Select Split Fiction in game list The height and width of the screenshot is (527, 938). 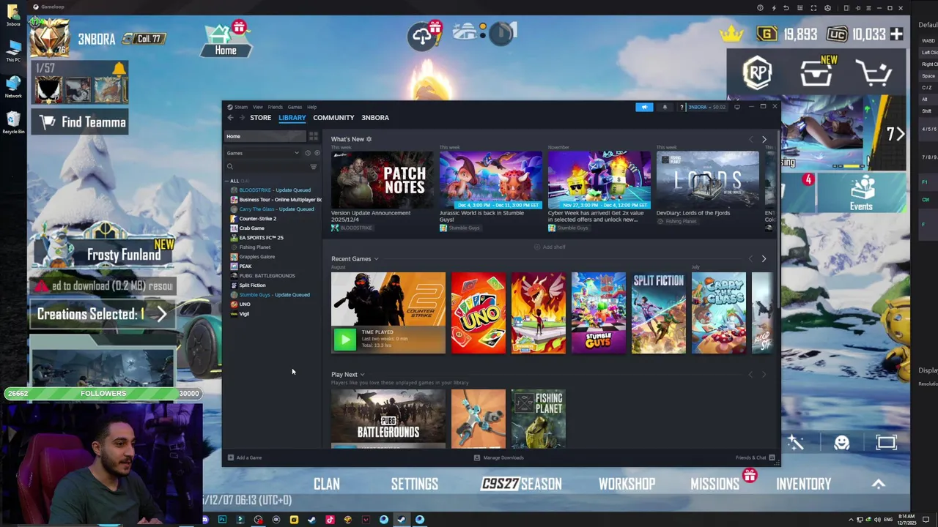(252, 285)
